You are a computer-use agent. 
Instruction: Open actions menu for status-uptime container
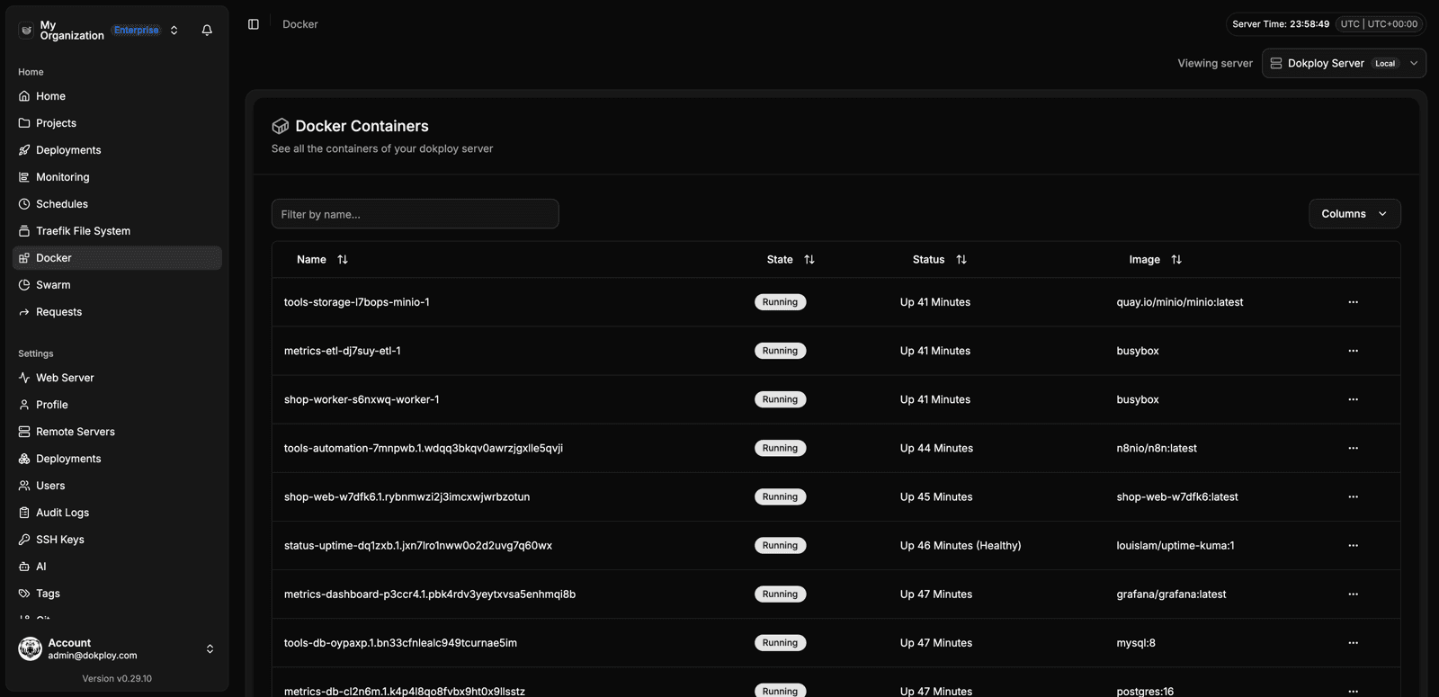[x=1353, y=545]
